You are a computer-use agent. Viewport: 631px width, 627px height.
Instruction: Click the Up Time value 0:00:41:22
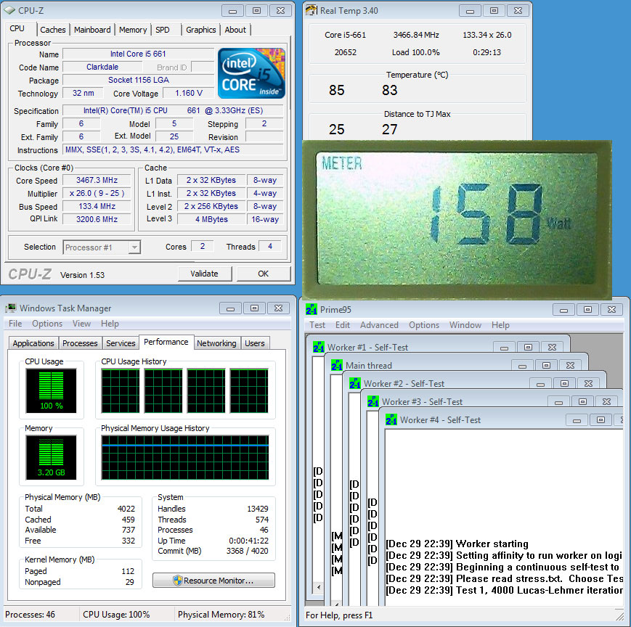pos(248,541)
